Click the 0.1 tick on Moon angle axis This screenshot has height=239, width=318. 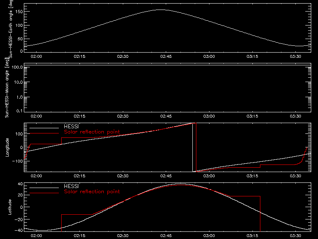[20, 111]
